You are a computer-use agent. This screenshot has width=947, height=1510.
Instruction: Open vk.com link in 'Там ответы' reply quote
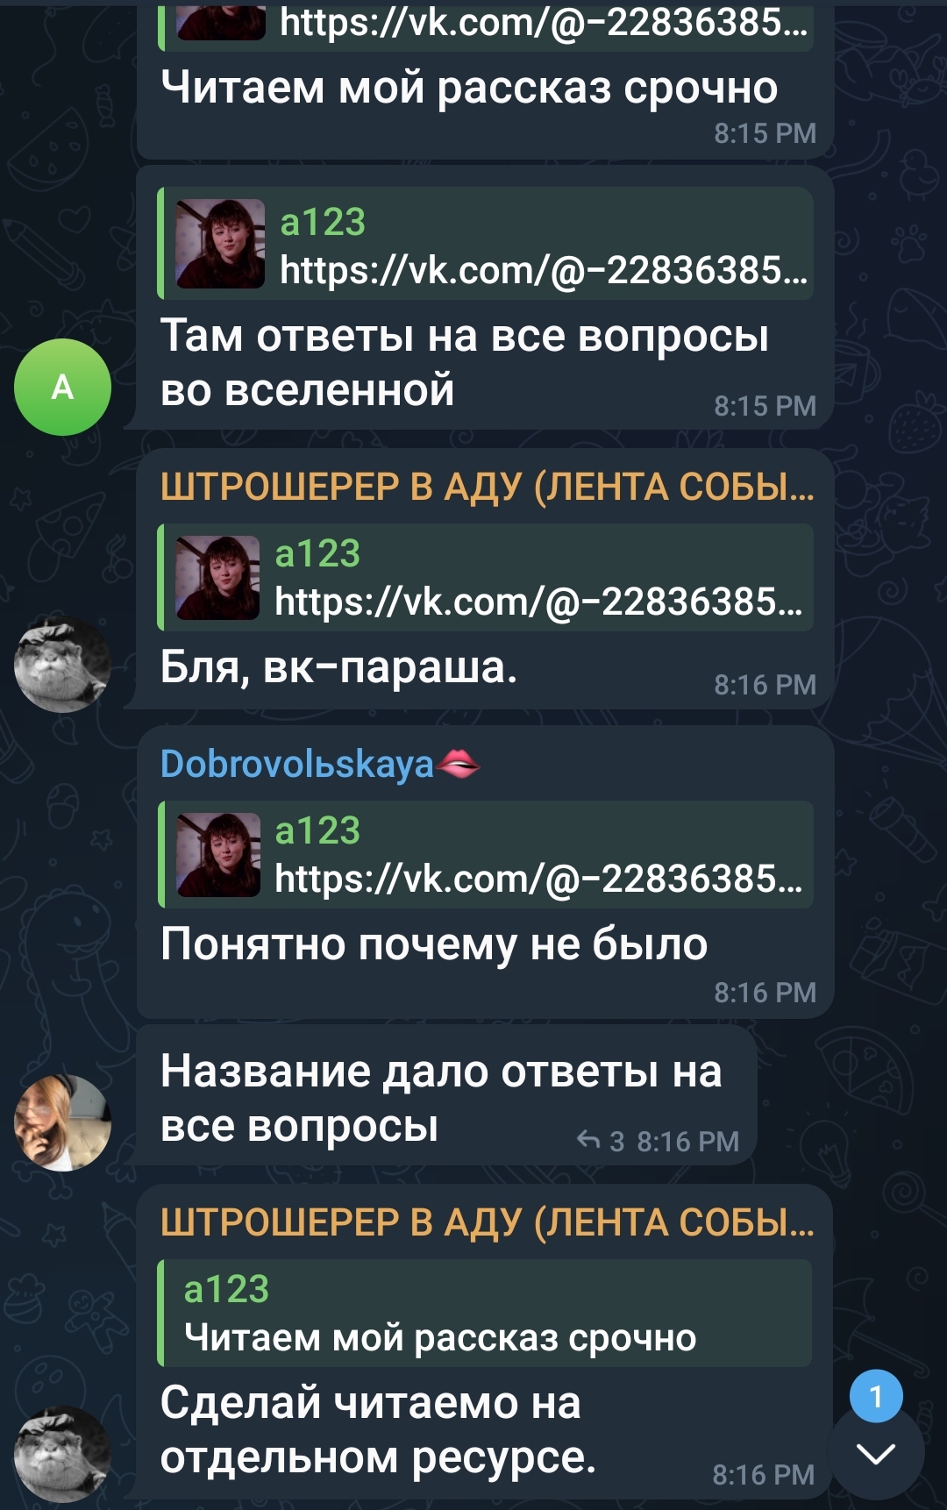tap(544, 269)
